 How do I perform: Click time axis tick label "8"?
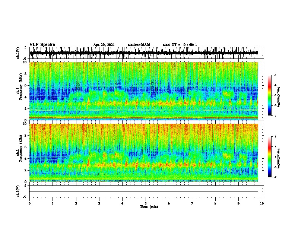(x=215, y=203)
